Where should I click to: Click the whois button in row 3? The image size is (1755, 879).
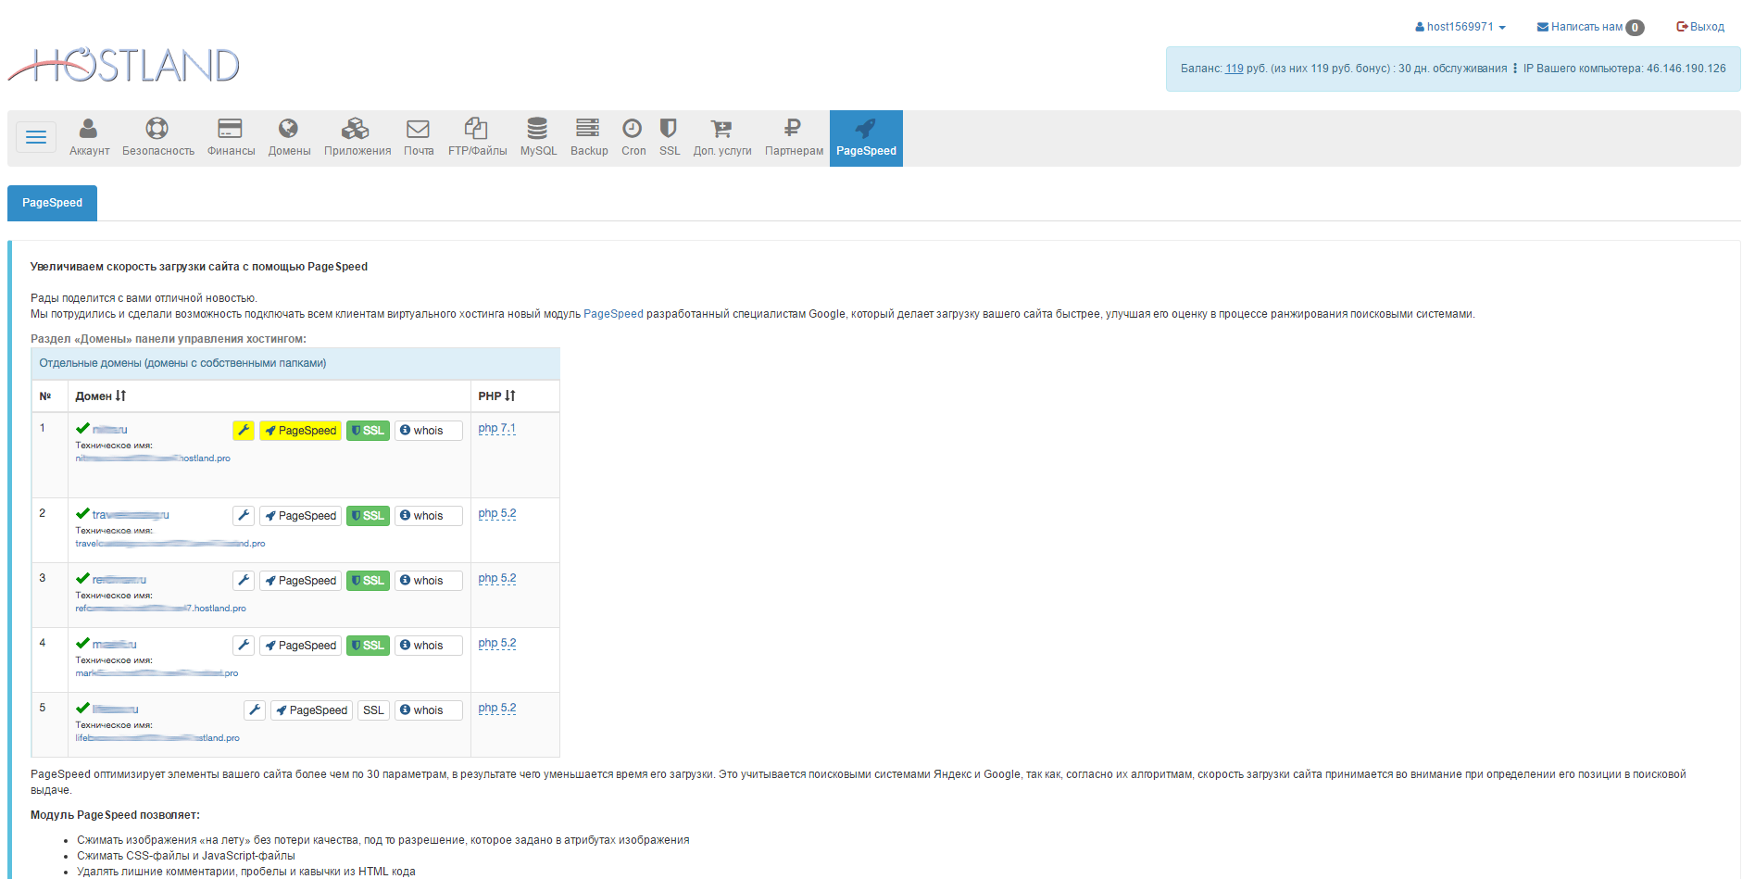(x=428, y=581)
